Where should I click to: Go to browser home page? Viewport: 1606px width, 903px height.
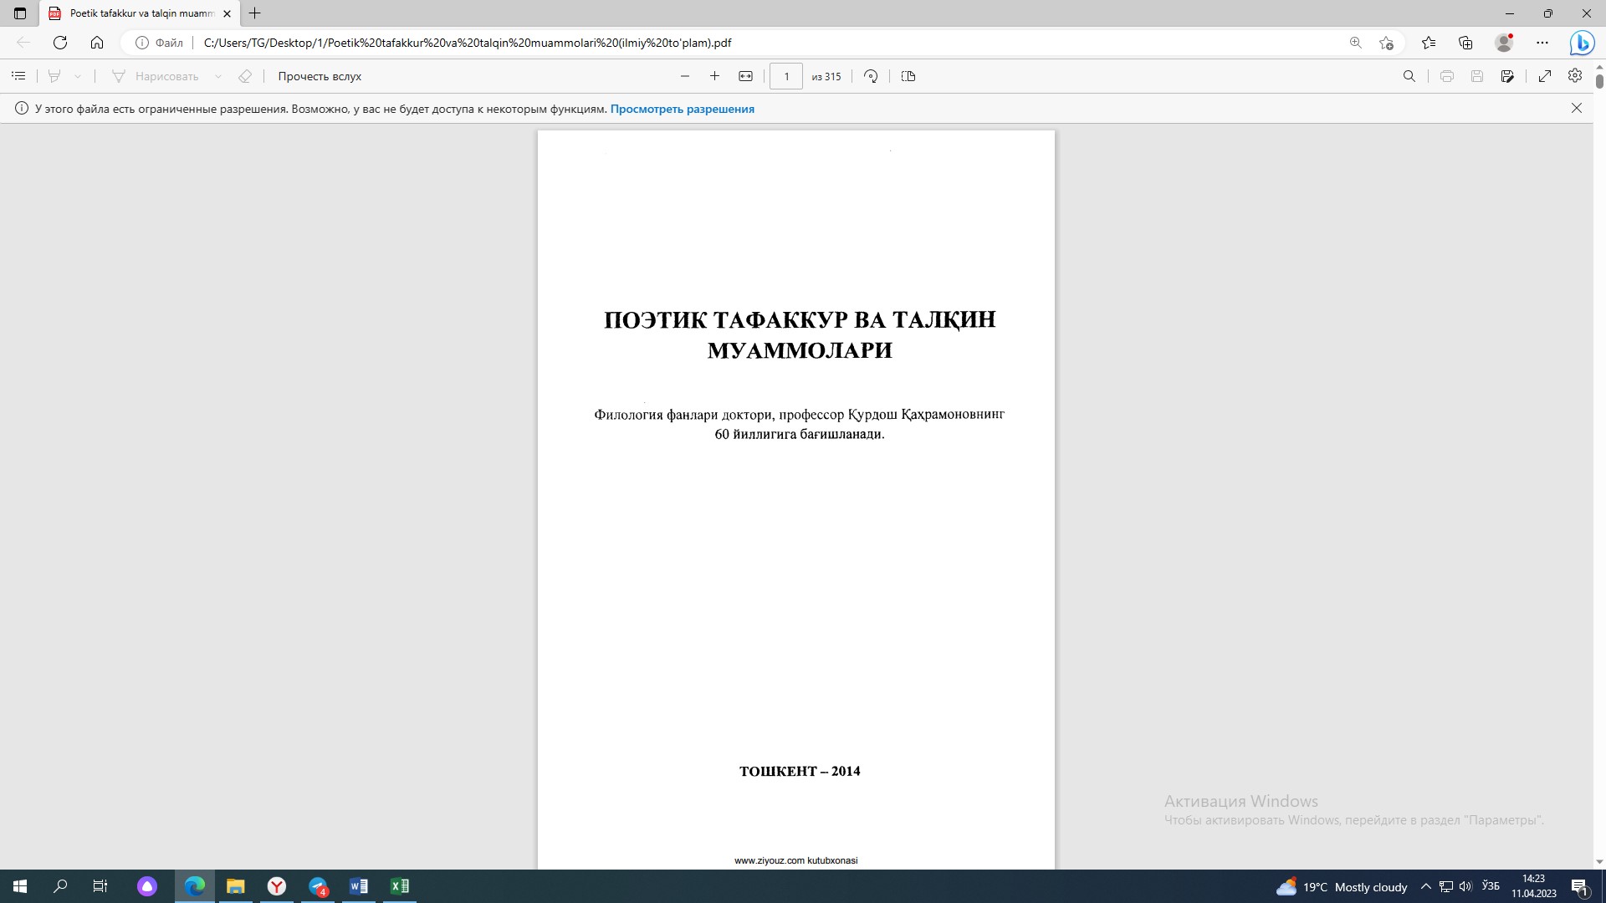(x=97, y=43)
